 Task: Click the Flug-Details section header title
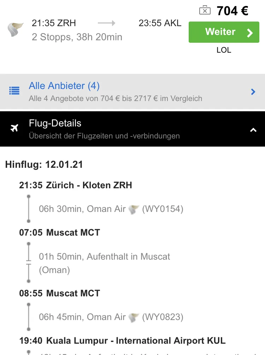point(55,123)
